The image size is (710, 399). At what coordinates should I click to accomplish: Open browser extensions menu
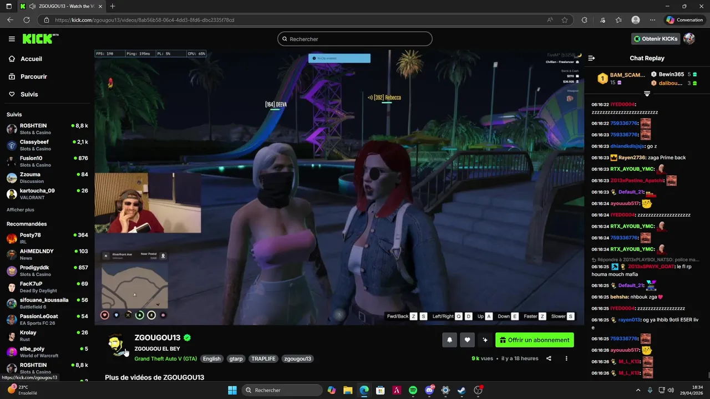tap(584, 20)
